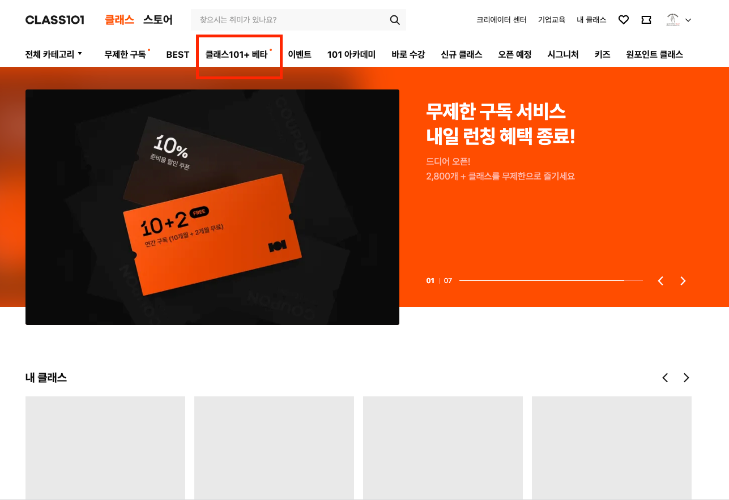729x500 pixels.
Task: Go to previous banner slide
Action: [660, 281]
